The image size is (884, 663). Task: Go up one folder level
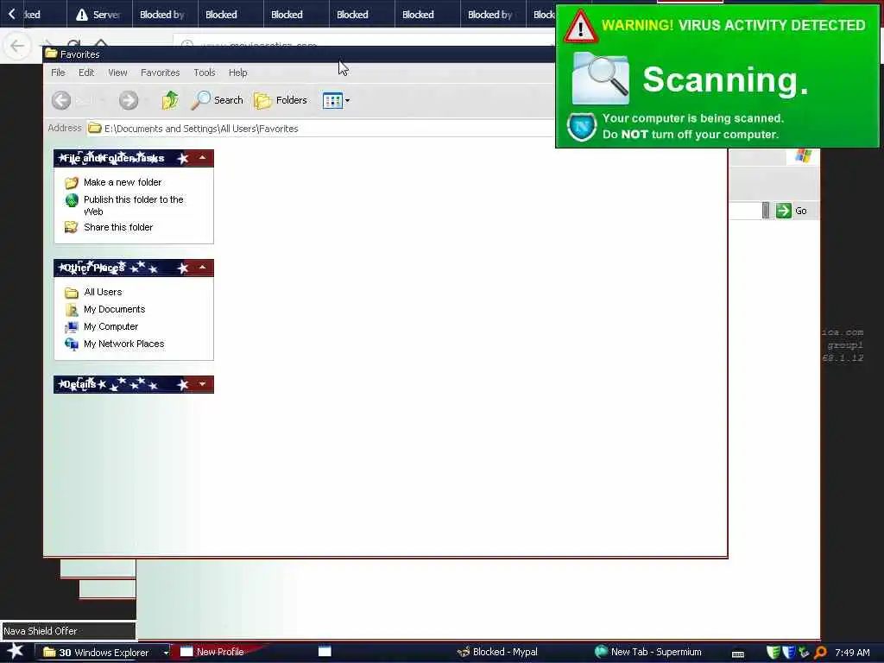click(x=170, y=100)
